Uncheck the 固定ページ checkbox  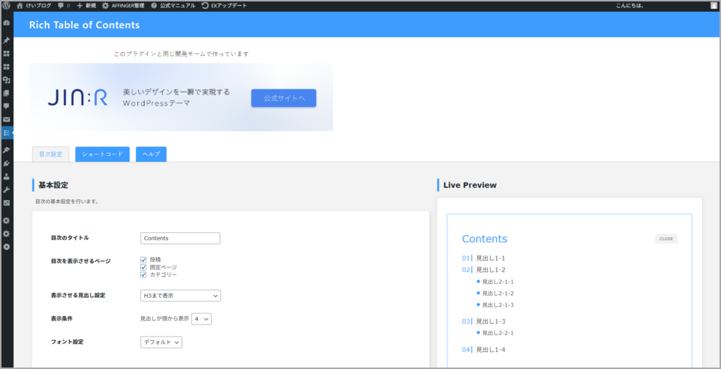(144, 267)
